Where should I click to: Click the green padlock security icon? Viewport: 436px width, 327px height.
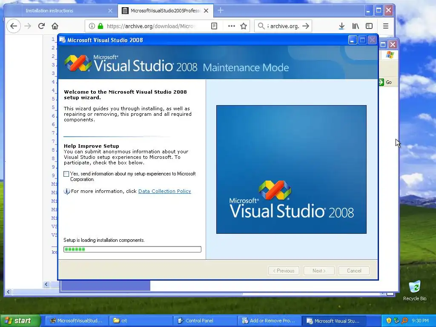(100, 26)
